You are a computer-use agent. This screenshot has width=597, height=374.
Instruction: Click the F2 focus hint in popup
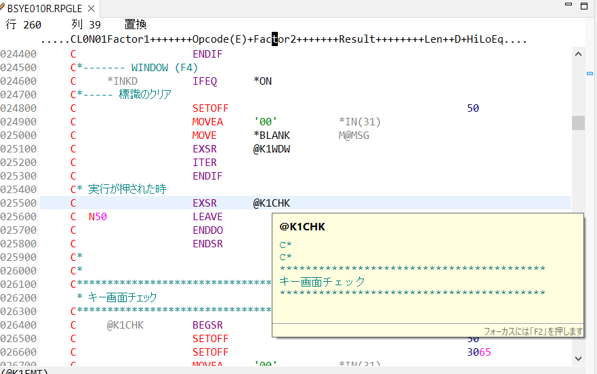pos(533,331)
